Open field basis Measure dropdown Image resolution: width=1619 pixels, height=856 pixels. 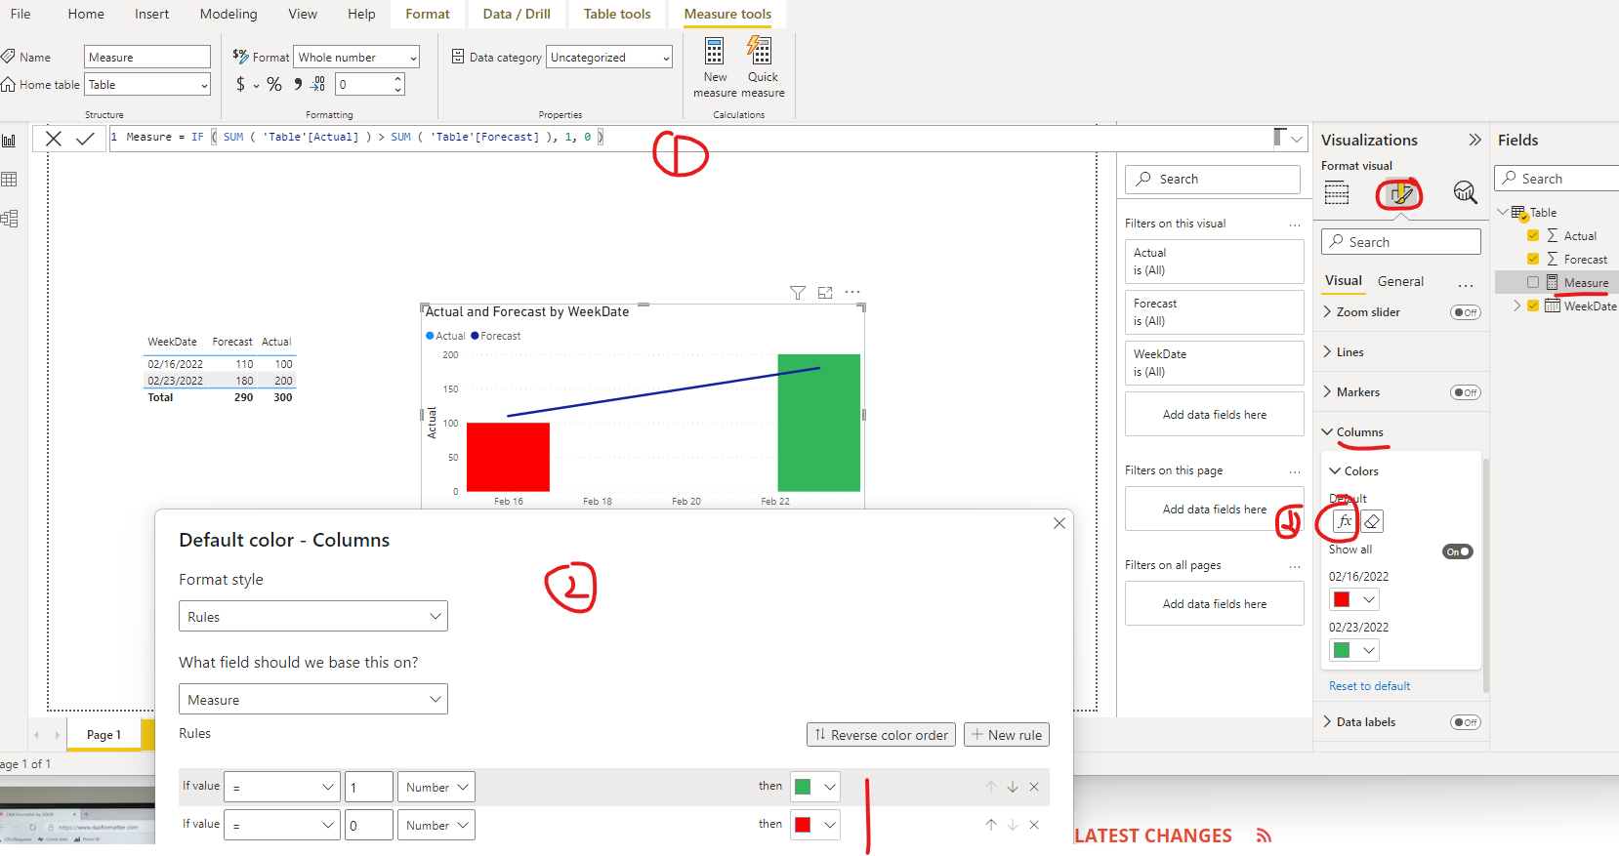313,699
